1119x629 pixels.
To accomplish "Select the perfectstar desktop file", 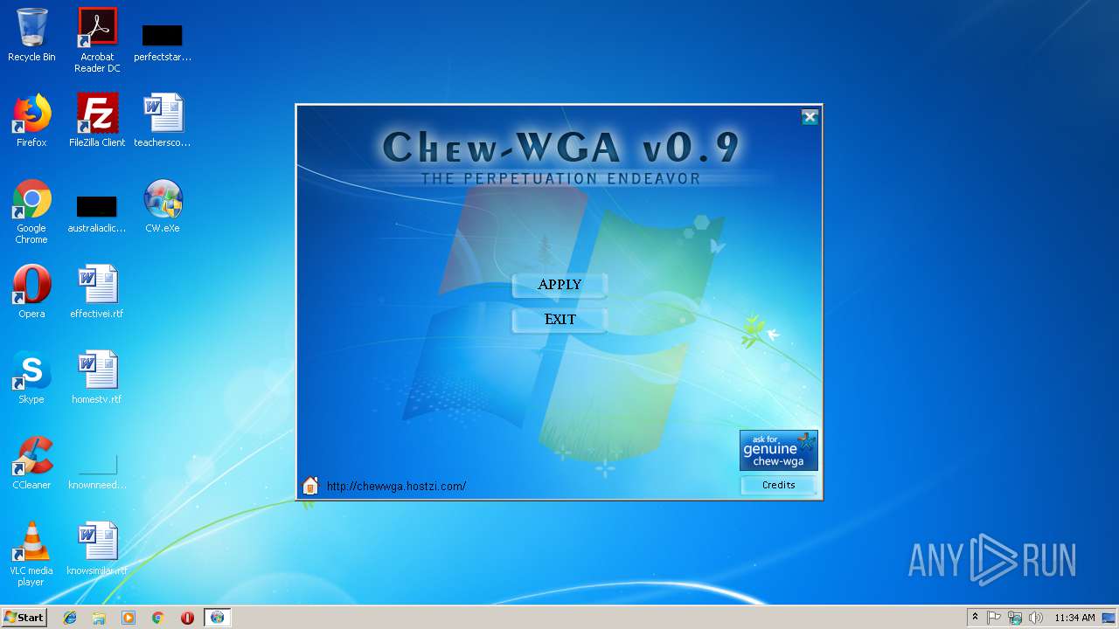I will (x=163, y=41).
